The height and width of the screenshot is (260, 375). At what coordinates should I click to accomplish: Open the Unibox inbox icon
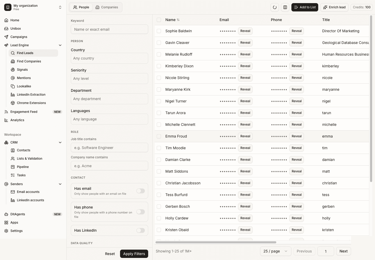[6, 29]
